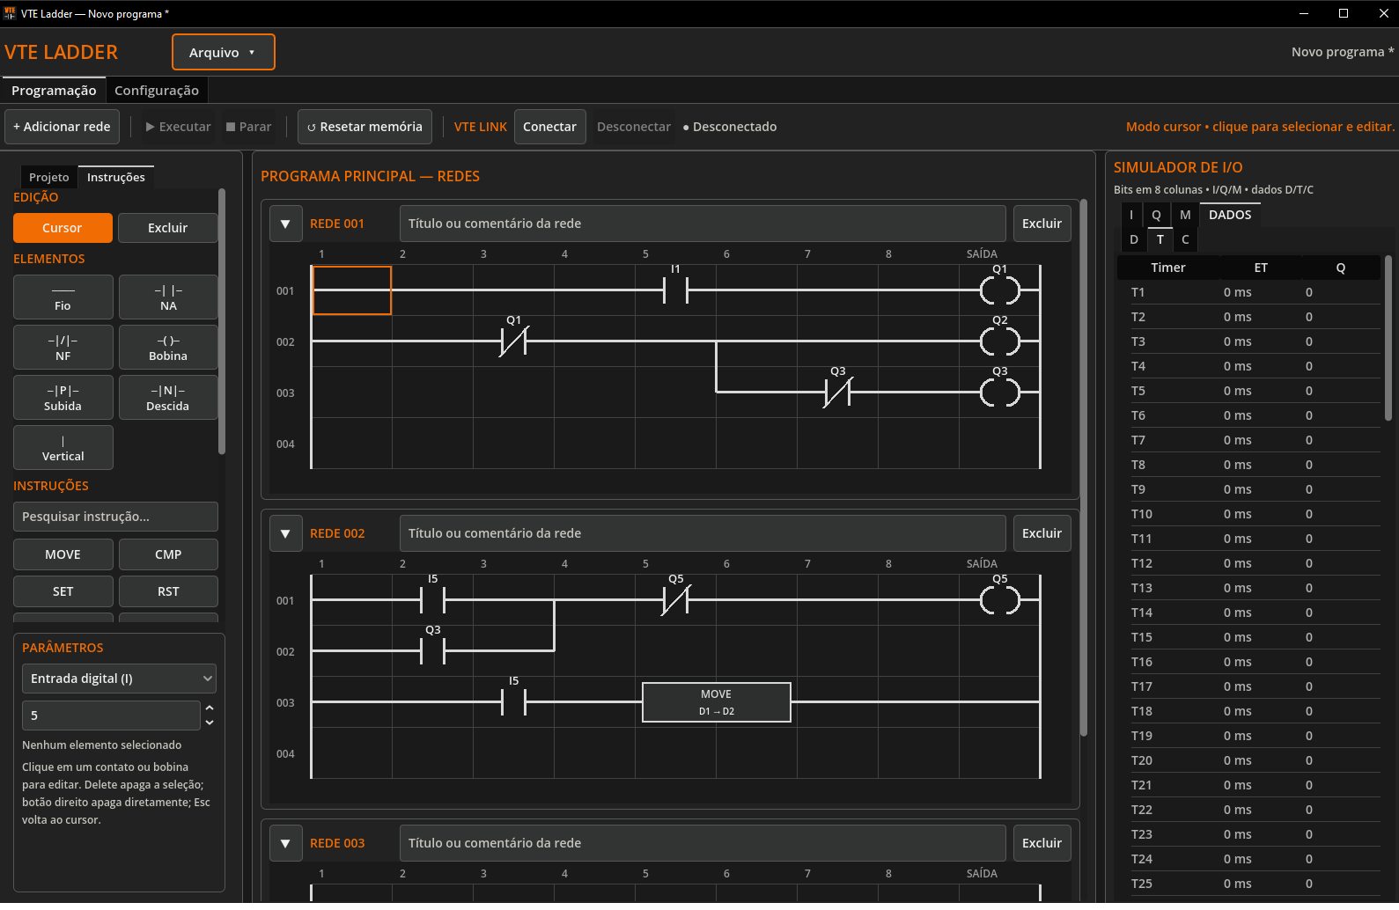Open the Instruções tab
Viewport: 1399px width, 910px height.
pyautogui.click(x=116, y=177)
